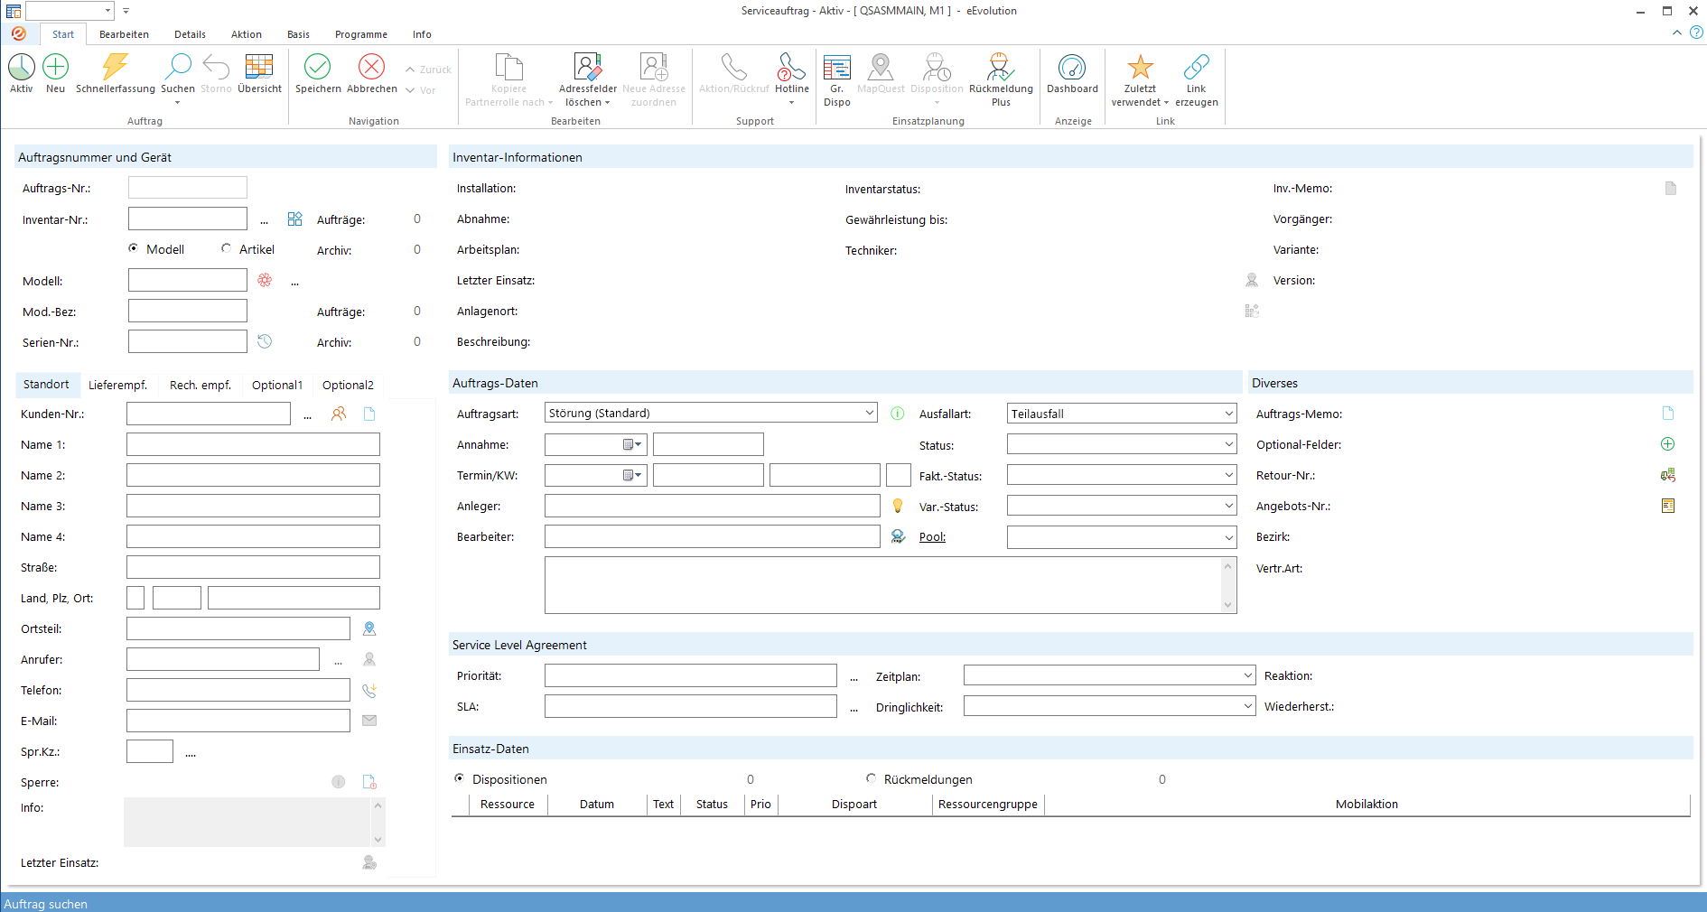Switch to Rech. empf. address tab
Viewport: 1707px width, 912px height.
[x=201, y=385]
